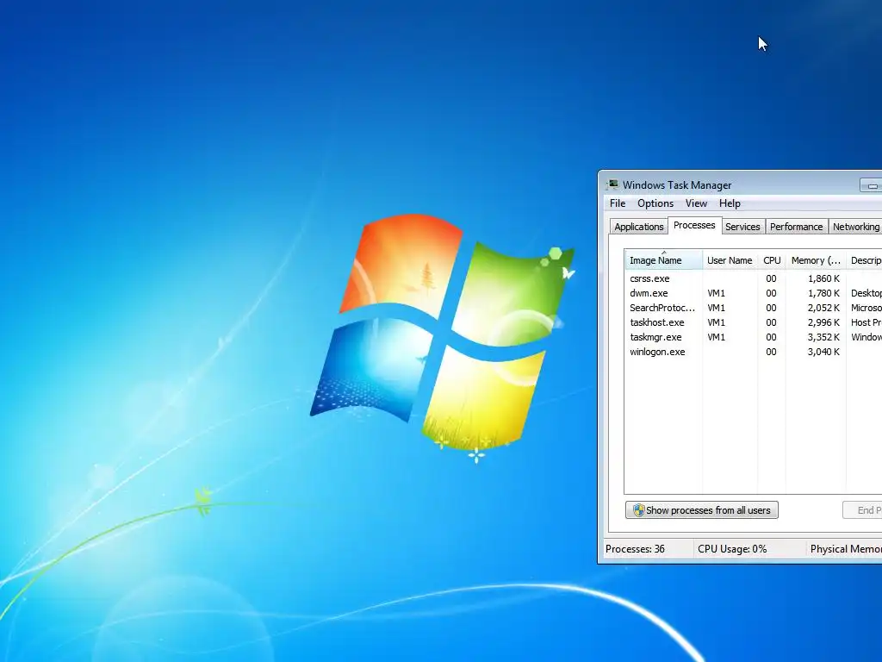
Task: Minimize the Task Manager window
Action: 872,185
